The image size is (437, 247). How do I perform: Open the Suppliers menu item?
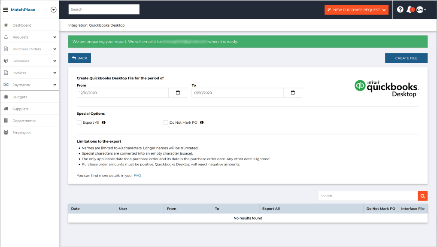click(30, 109)
